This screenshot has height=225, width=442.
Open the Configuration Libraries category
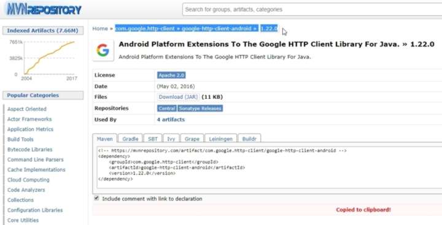click(x=35, y=210)
